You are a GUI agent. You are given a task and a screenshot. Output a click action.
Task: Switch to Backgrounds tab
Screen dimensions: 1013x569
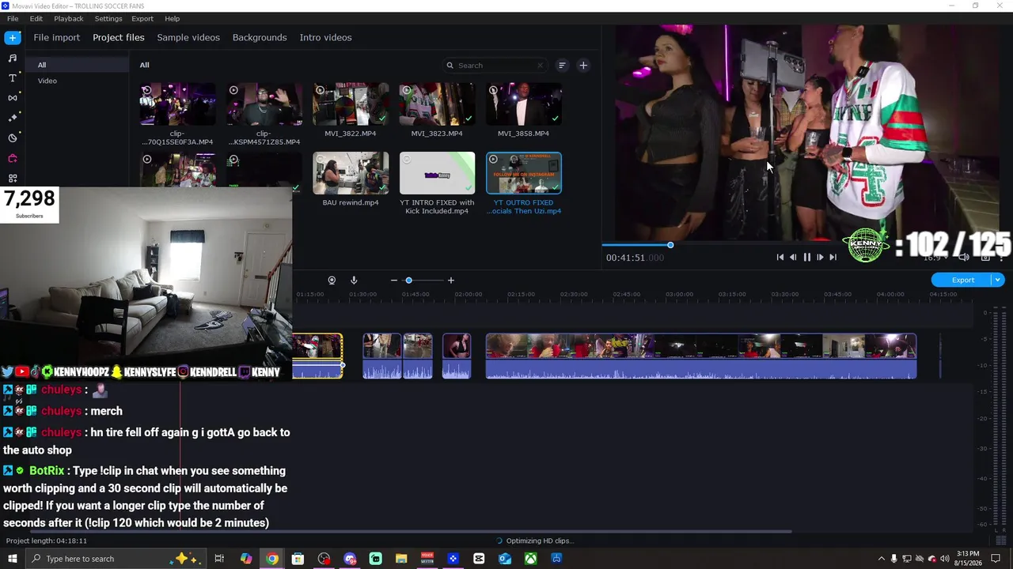[x=260, y=37]
